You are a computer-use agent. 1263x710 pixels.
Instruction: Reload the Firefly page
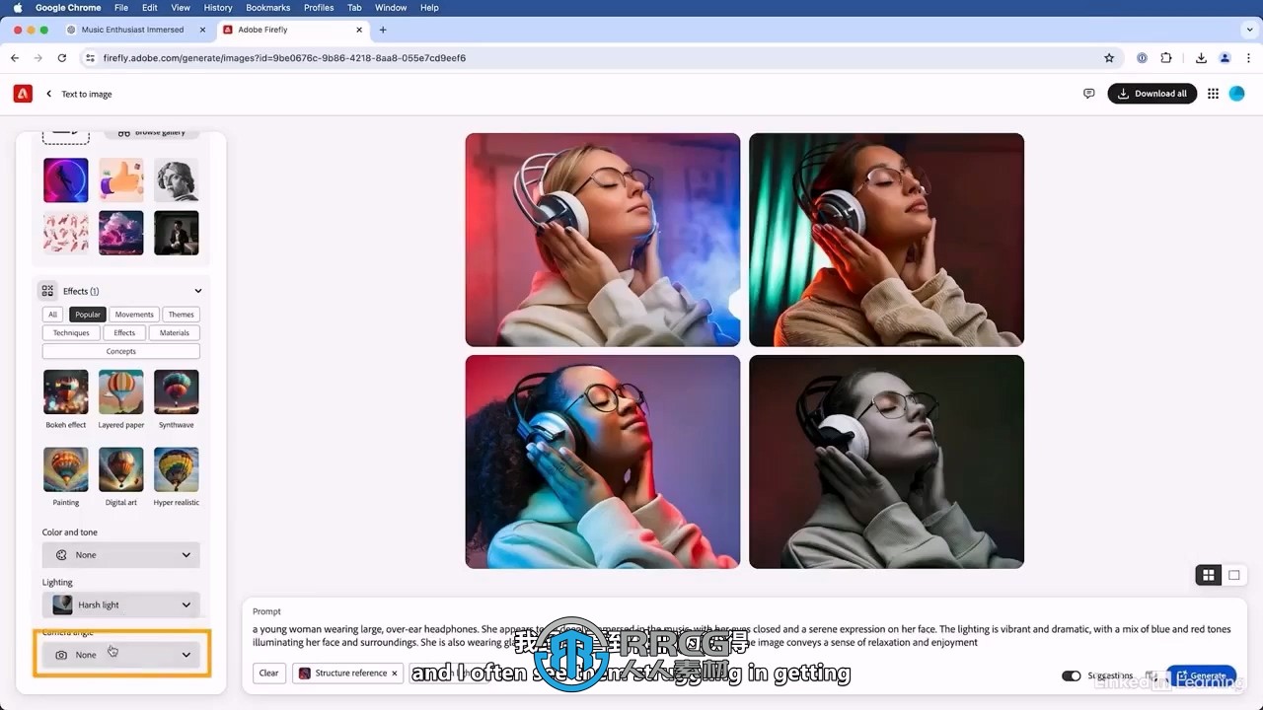tap(61, 58)
